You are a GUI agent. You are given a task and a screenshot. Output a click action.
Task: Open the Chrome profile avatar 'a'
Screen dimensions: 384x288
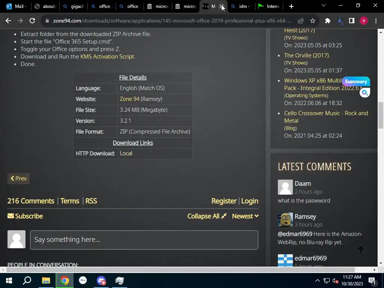(x=364, y=21)
